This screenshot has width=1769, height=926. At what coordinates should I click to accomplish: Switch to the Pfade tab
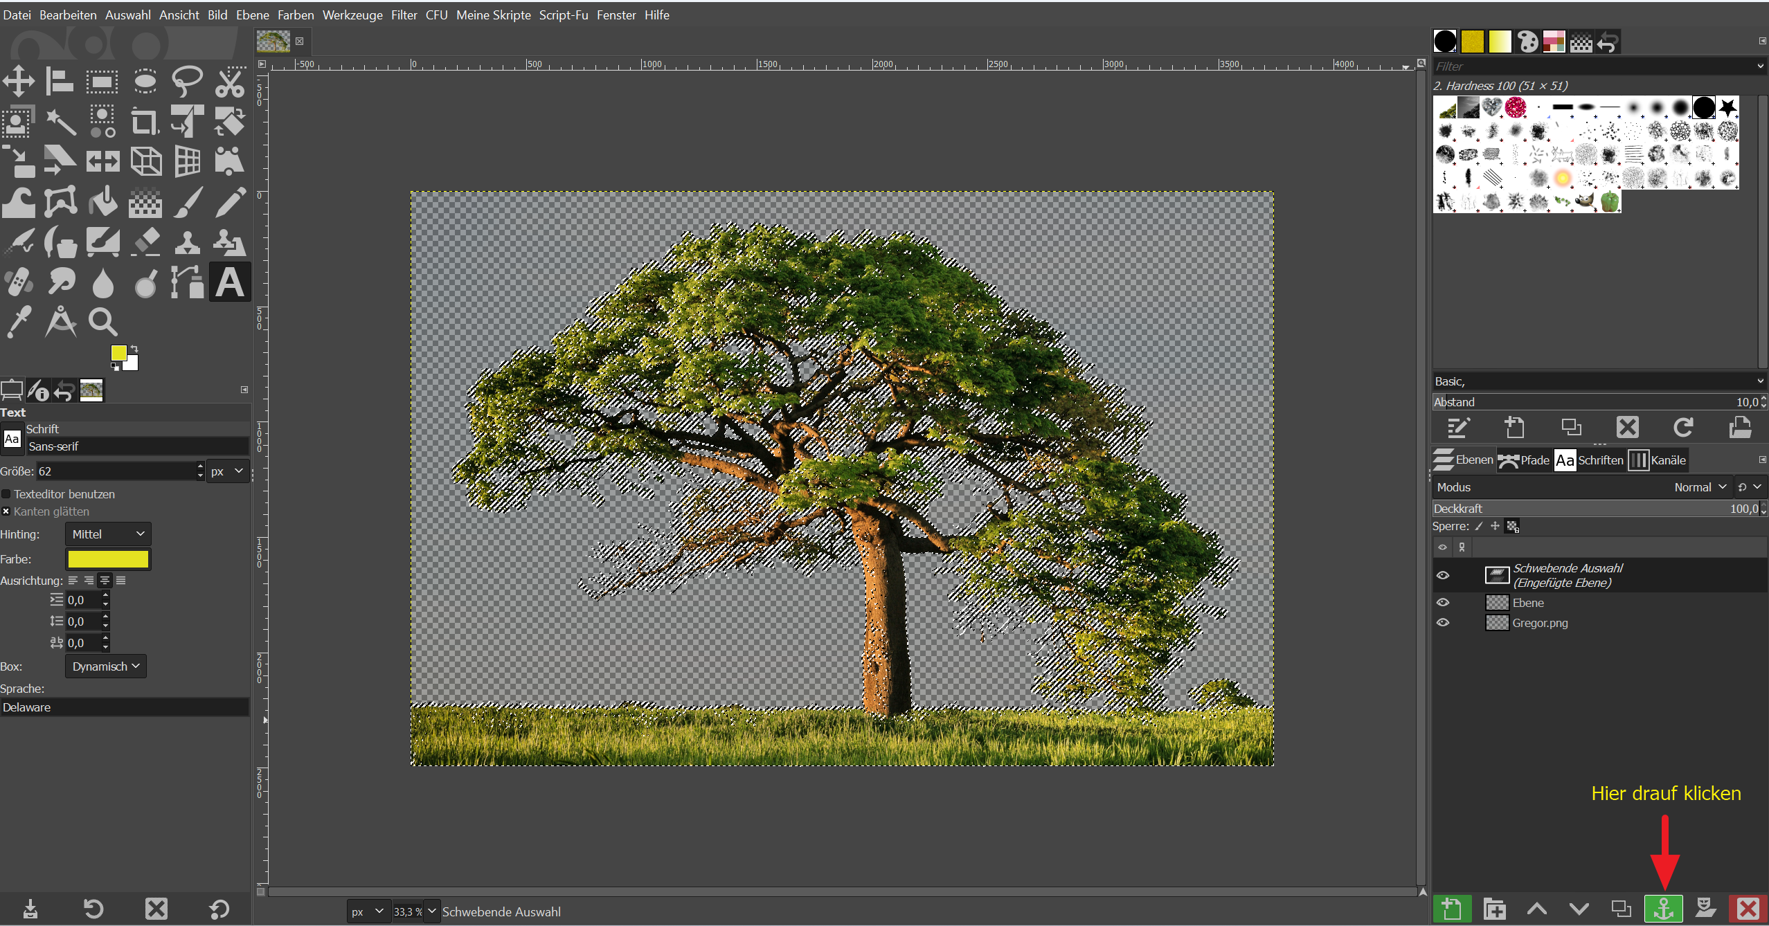1524,460
